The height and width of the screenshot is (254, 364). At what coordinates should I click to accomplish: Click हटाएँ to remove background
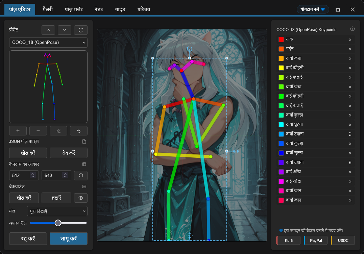tap(56, 198)
